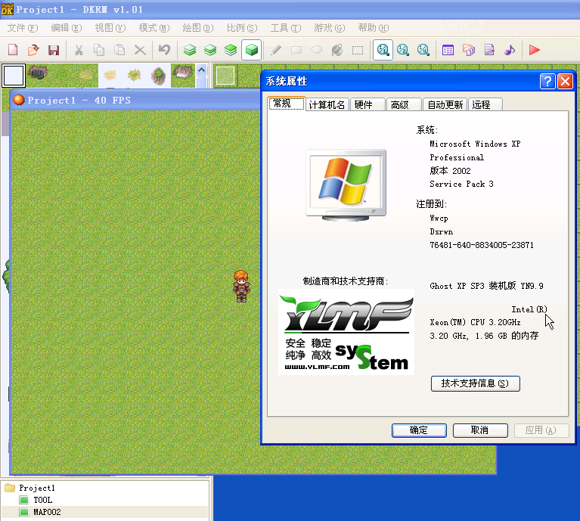Open the 帮助 (H) menu
The image size is (580, 521).
[x=374, y=28]
